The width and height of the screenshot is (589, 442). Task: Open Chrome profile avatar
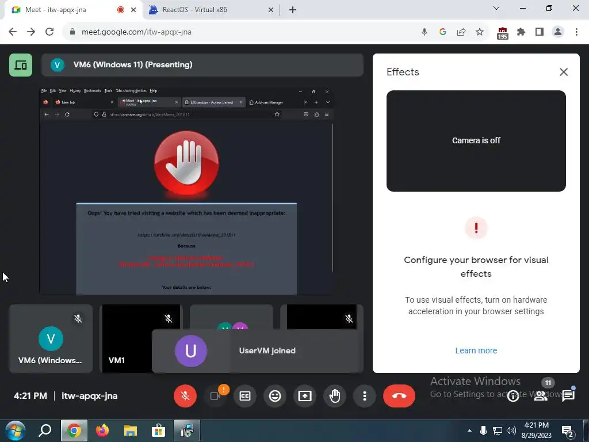[x=558, y=32]
